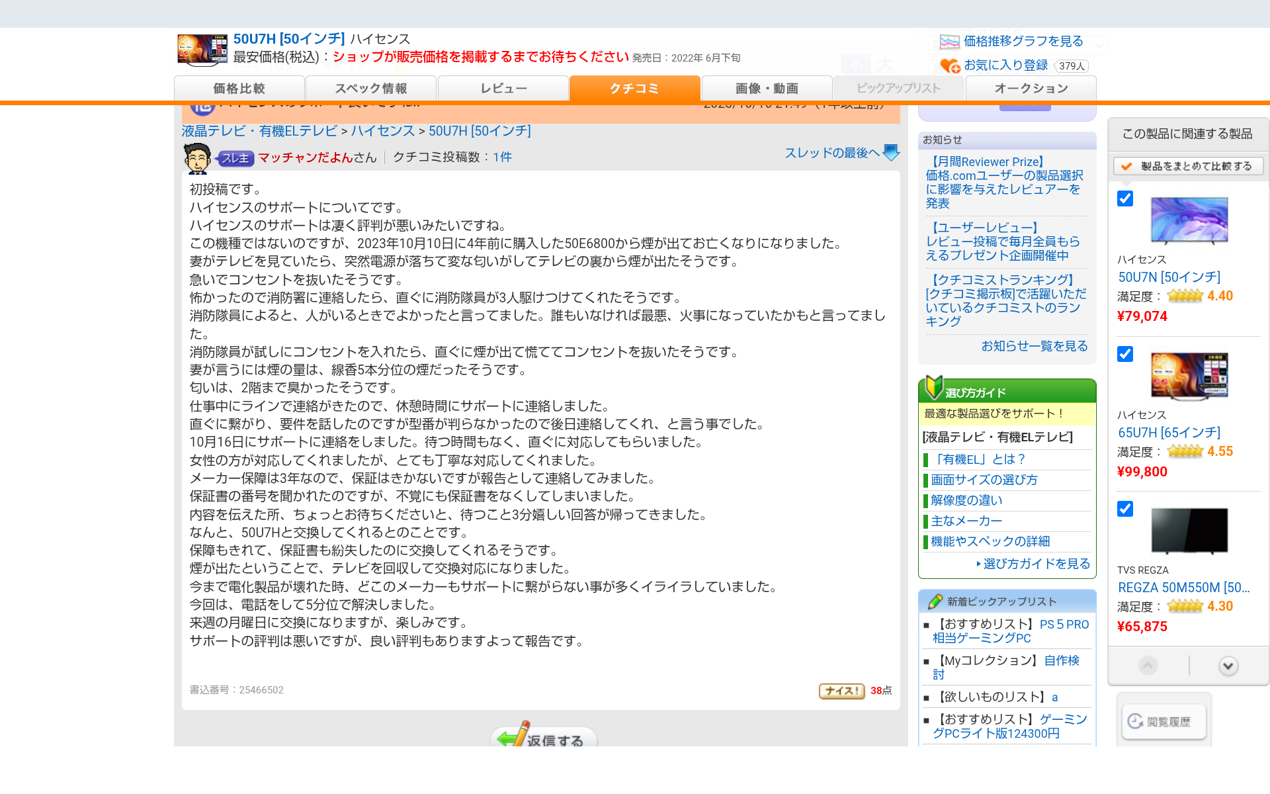
Task: Click the favorites heart icon
Action: (x=950, y=66)
